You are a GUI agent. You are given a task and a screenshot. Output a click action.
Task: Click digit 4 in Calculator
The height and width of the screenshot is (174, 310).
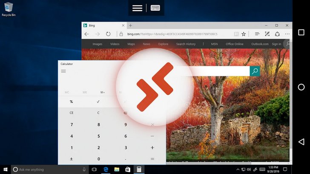pos(72,136)
